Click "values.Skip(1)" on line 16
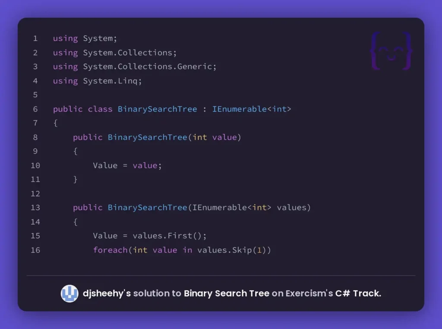 (x=231, y=250)
